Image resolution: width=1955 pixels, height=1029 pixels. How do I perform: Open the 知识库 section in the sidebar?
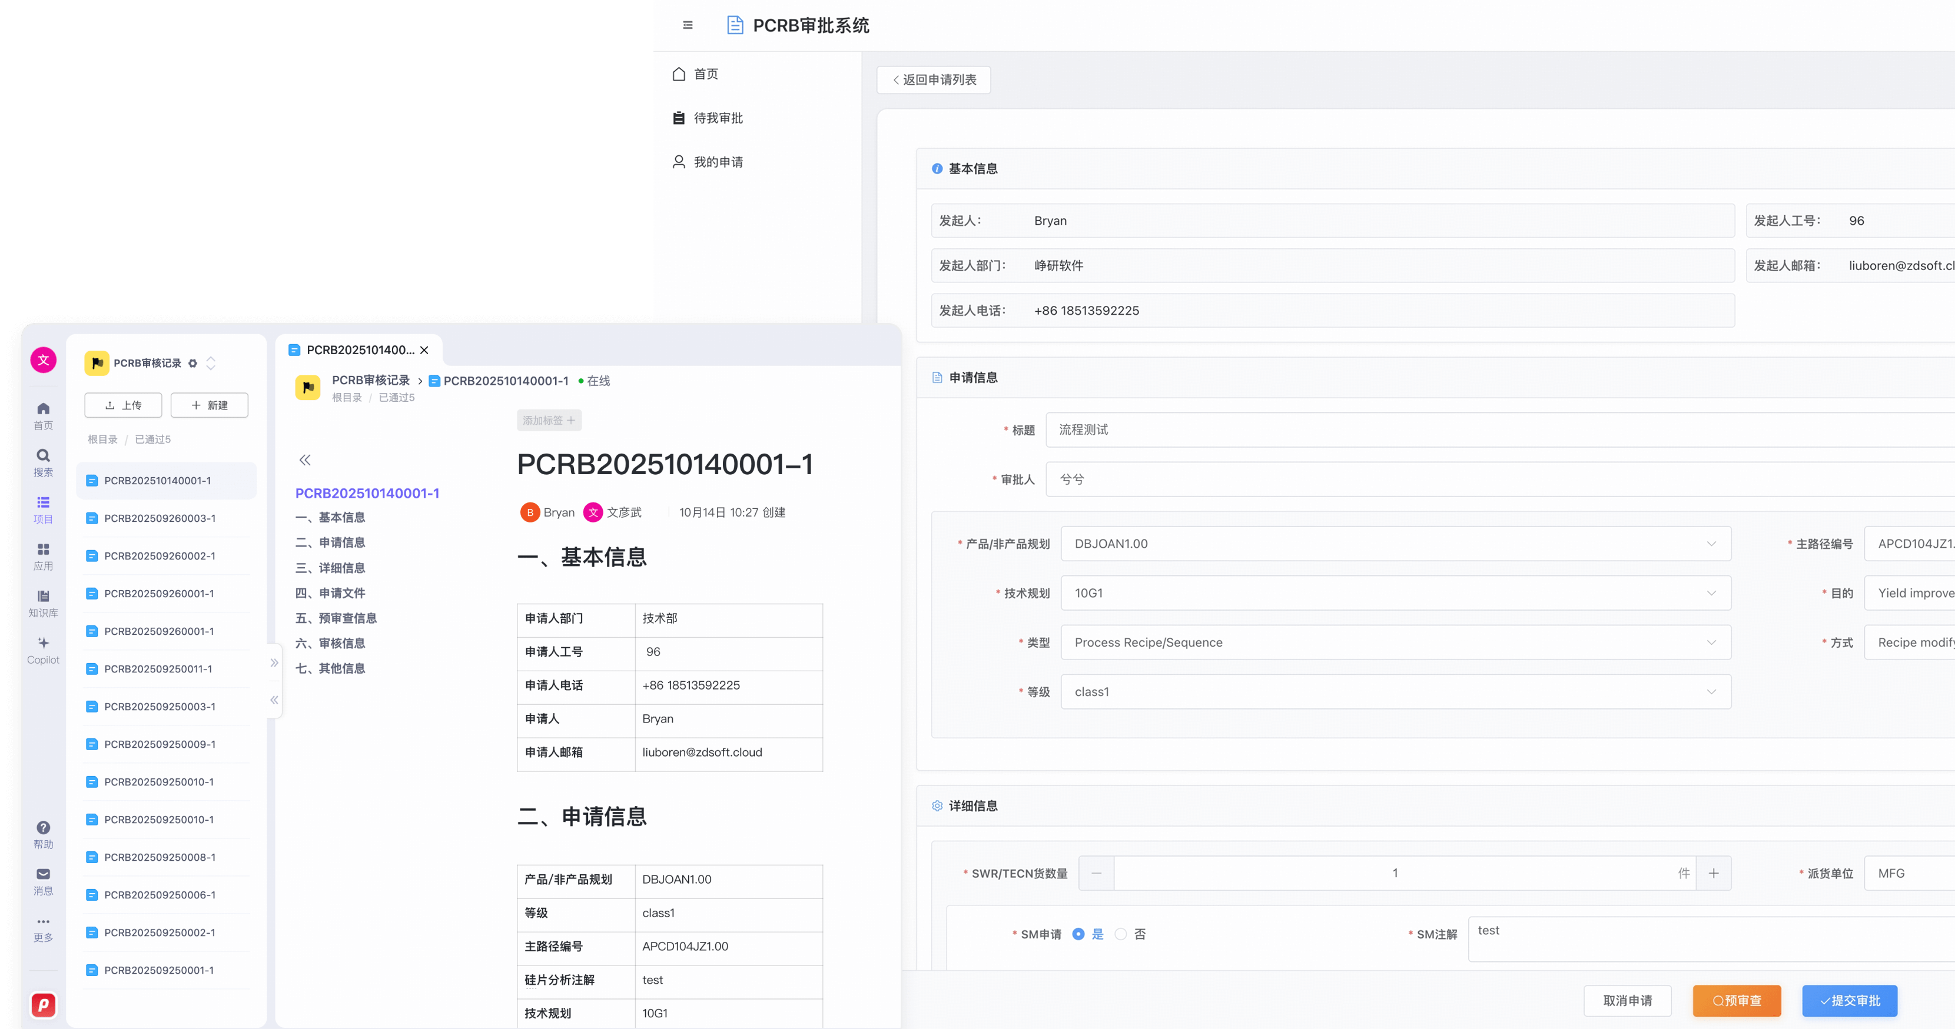[43, 601]
